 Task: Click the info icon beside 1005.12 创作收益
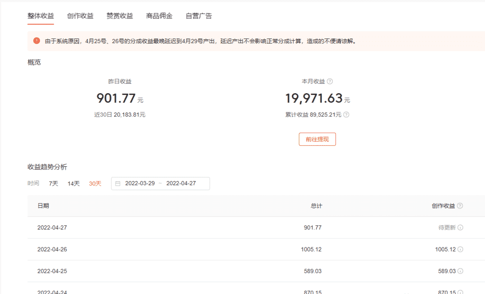point(460,249)
